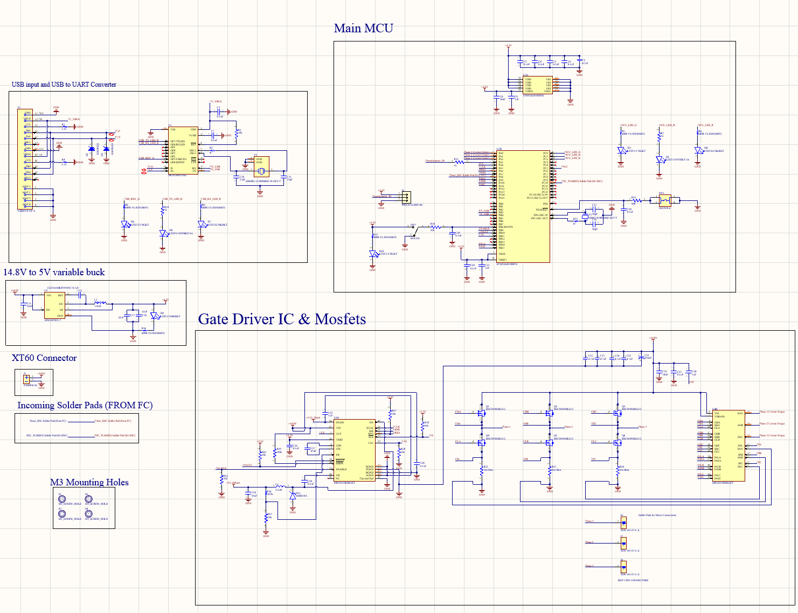
Task: Click a GSW-101-07-L-S motor solder pad connector
Action: click(x=623, y=523)
